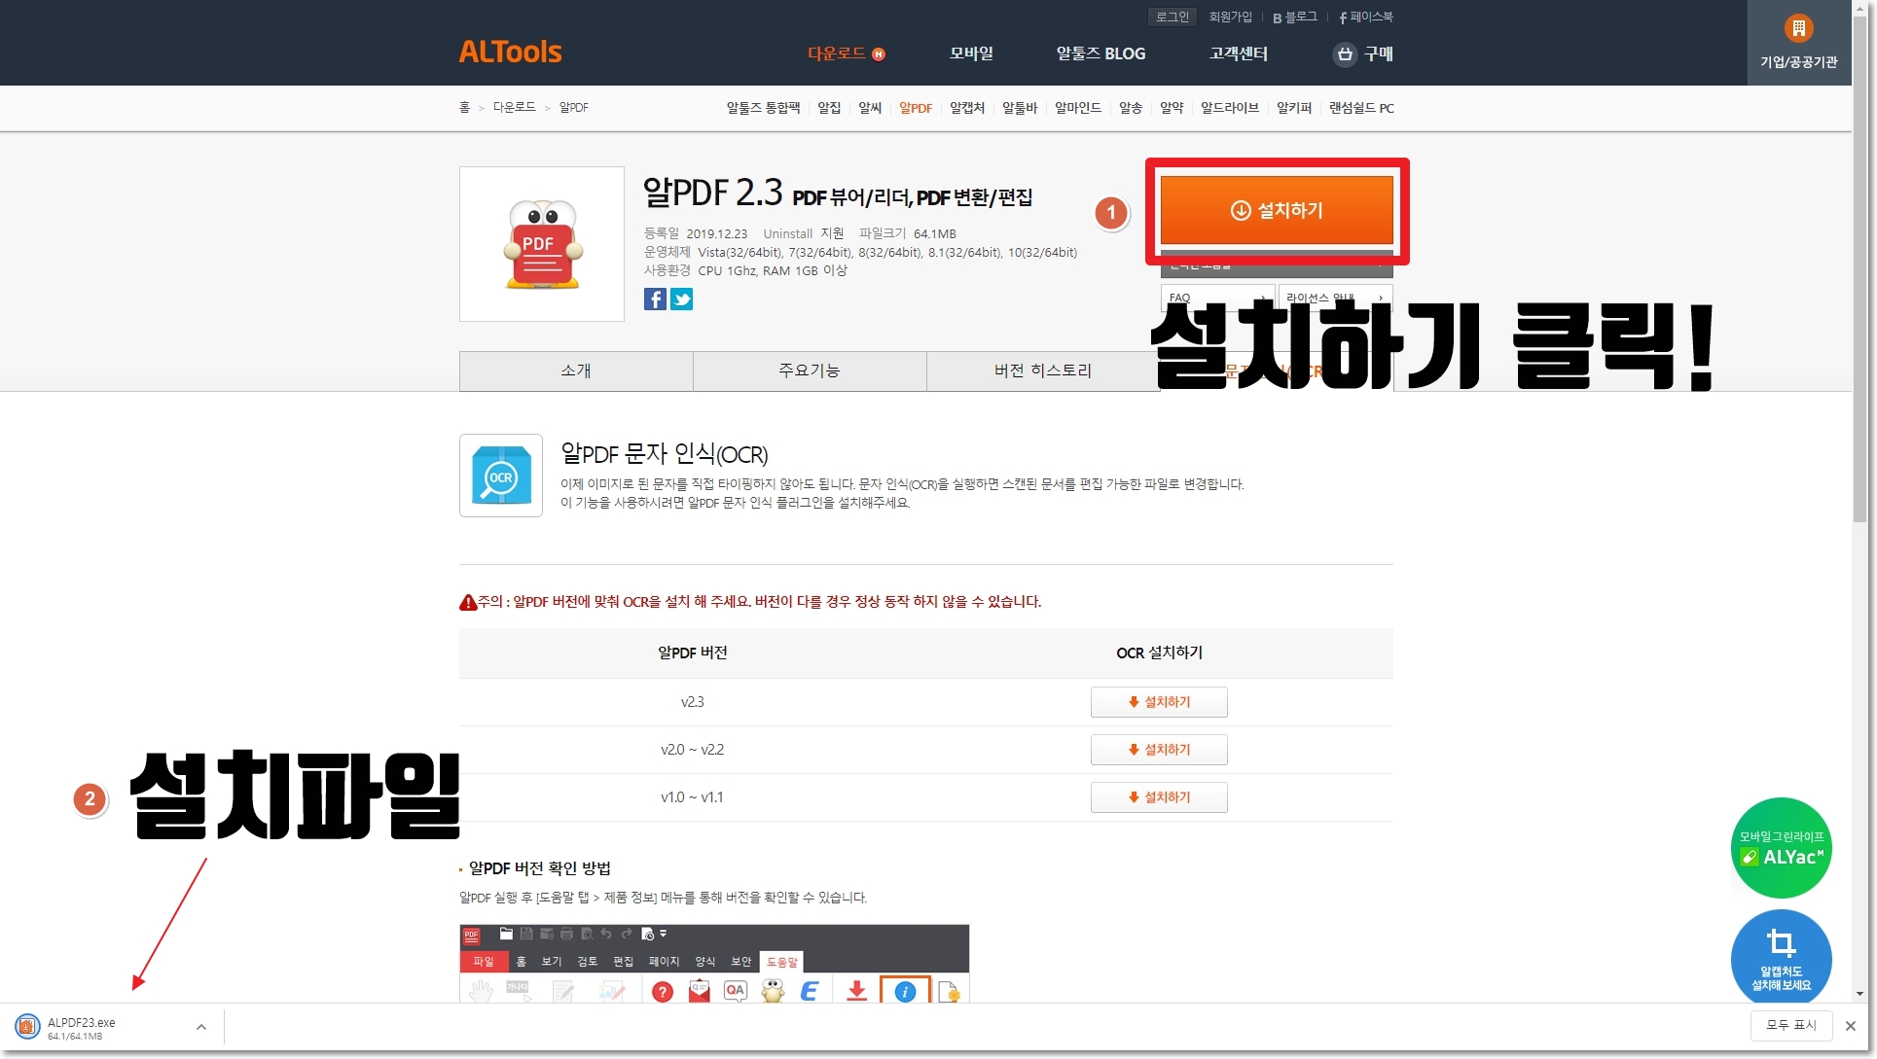Select 알마인드 in the product list
The width and height of the screenshot is (1877, 1059).
point(1078,108)
